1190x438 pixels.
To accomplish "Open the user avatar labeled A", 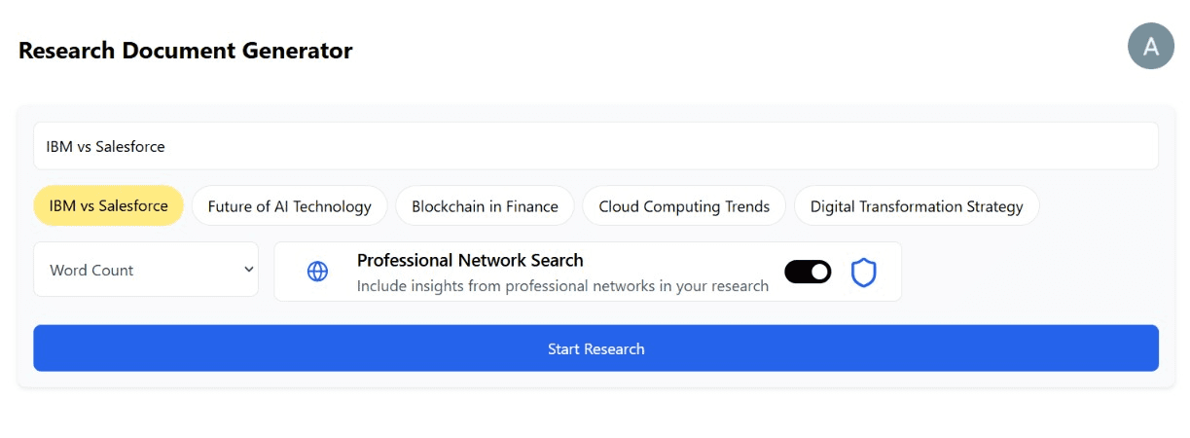I will click(1151, 46).
